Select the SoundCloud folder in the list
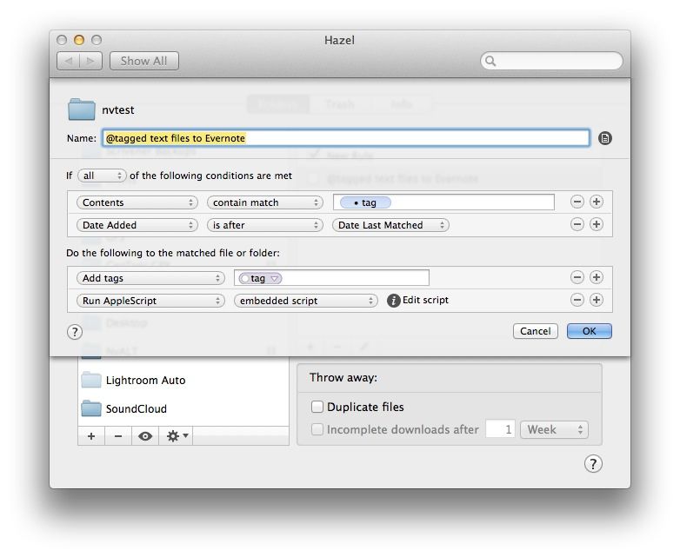 point(136,408)
